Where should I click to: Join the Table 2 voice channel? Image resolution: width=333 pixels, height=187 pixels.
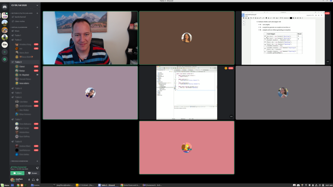click(x=25, y=40)
